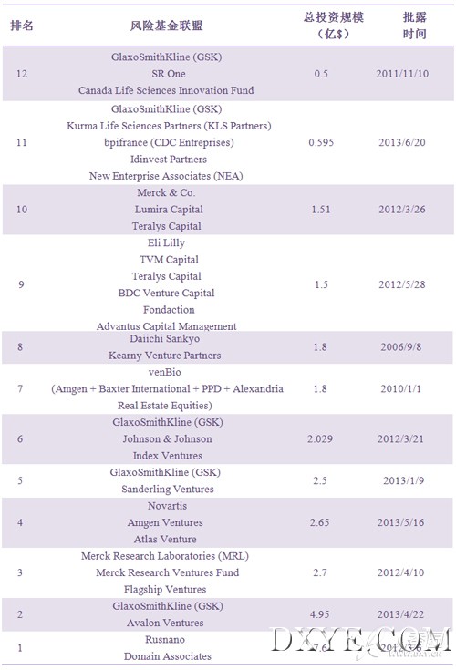This screenshot has height=670, width=456.
Task: Click the 2012/5/28 date cell
Action: [x=402, y=284]
